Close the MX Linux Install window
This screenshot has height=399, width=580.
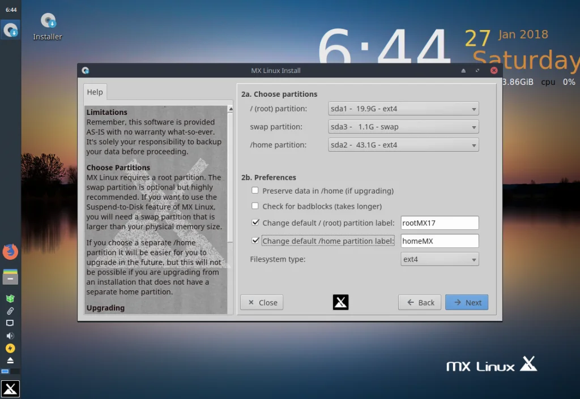(494, 71)
